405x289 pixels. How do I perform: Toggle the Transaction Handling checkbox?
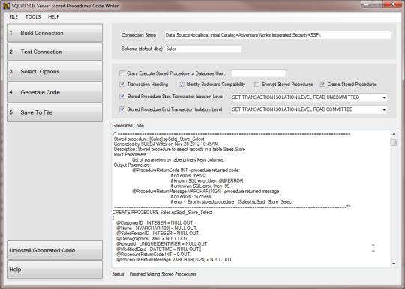[x=122, y=85]
